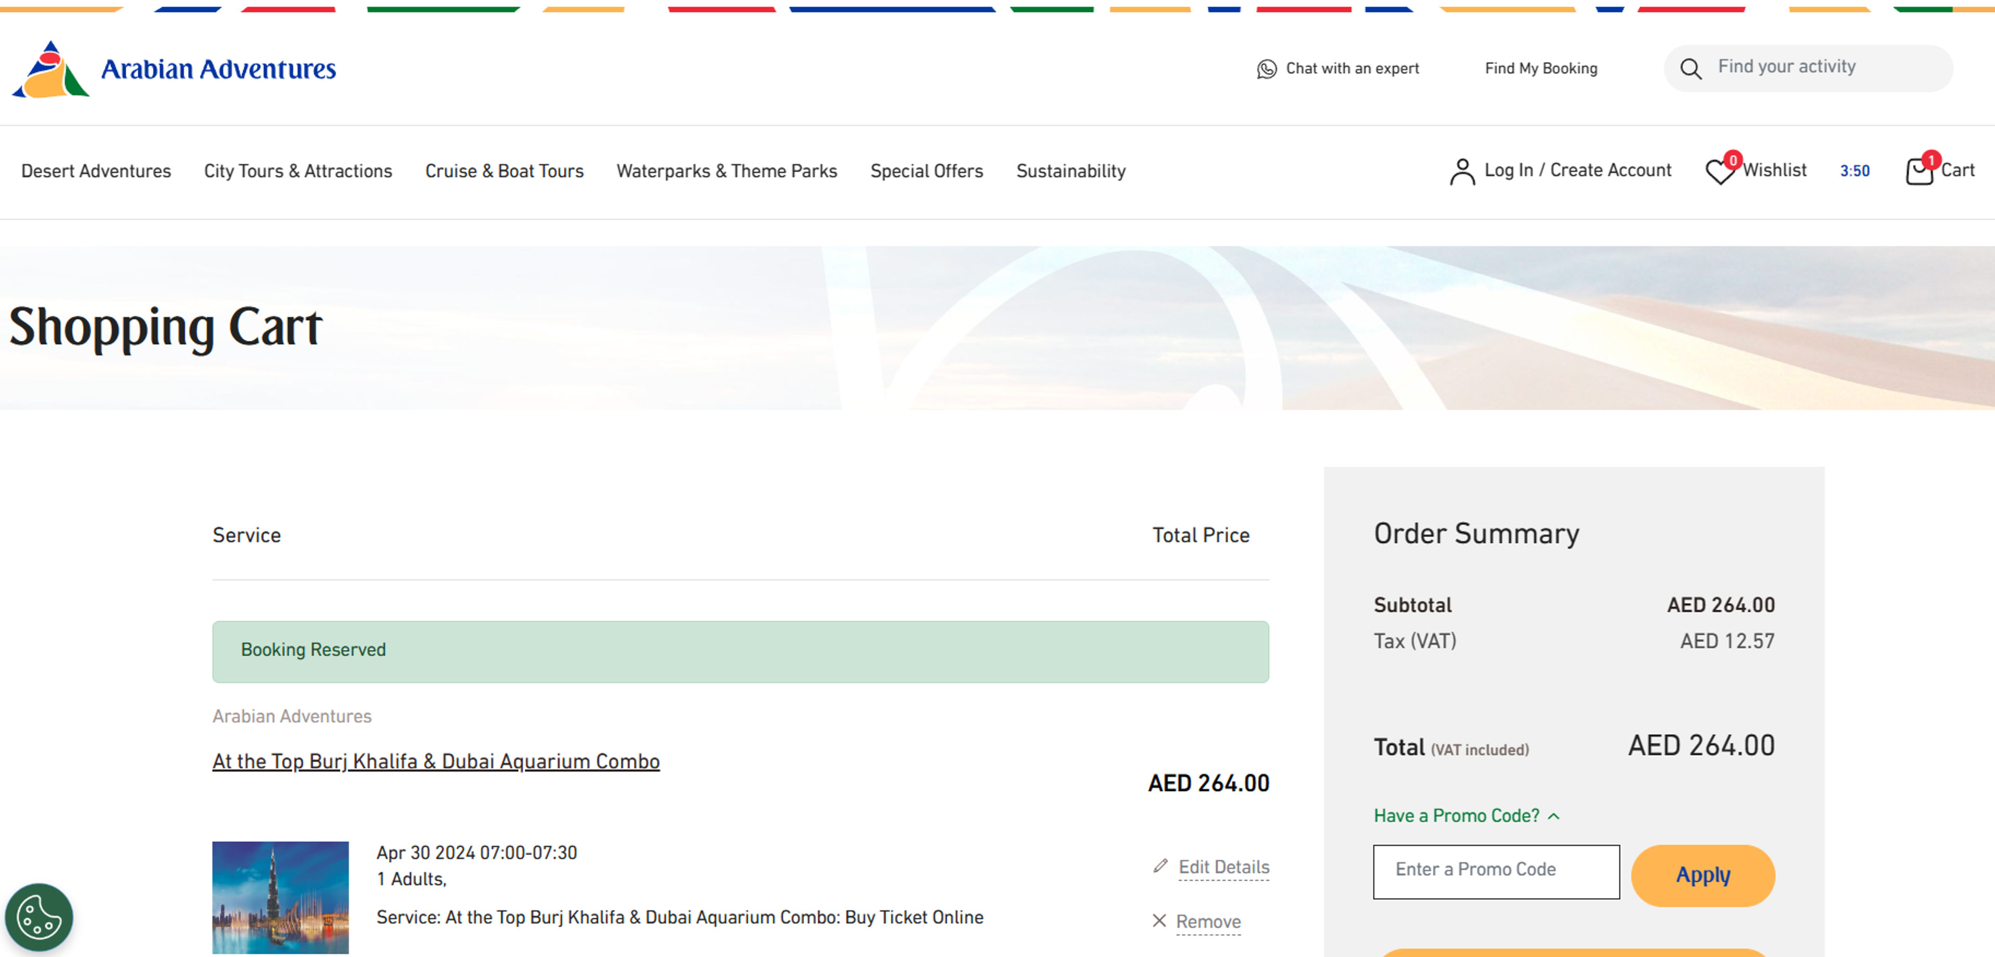The image size is (1995, 957).
Task: Open the Wishlist heart icon
Action: click(x=1720, y=171)
